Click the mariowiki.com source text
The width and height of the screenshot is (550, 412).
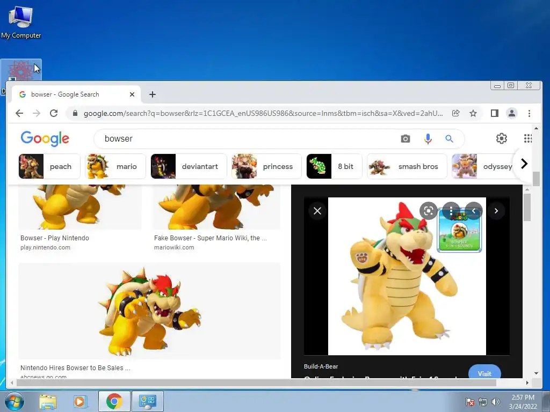(x=174, y=247)
